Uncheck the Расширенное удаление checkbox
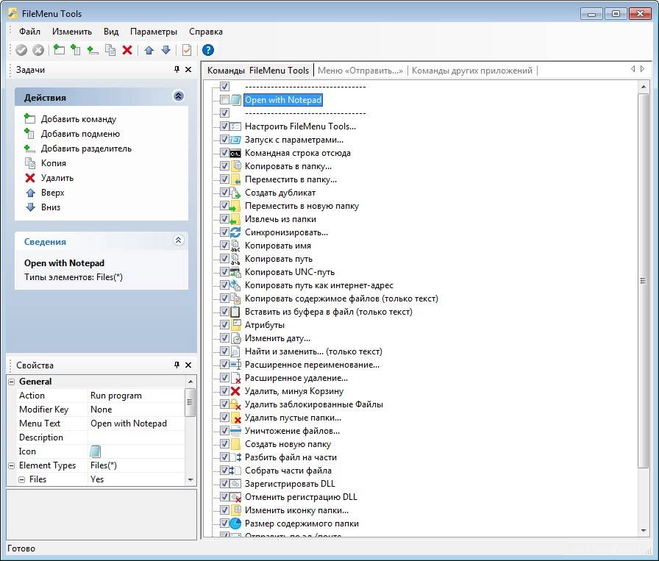The height and width of the screenshot is (561, 659). click(x=224, y=378)
